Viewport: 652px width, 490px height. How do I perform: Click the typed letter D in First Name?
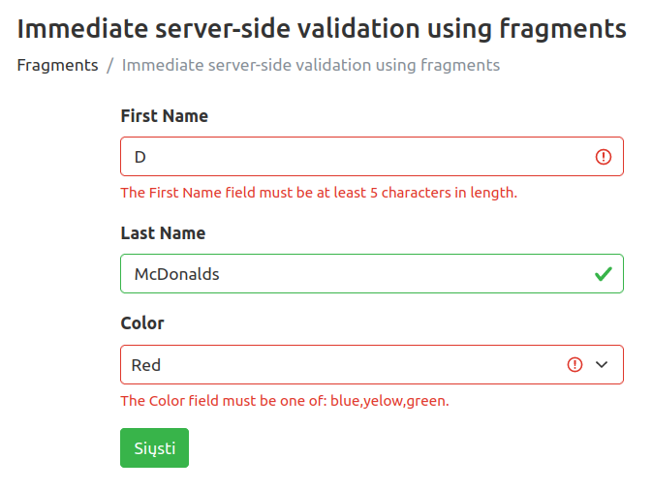[140, 157]
